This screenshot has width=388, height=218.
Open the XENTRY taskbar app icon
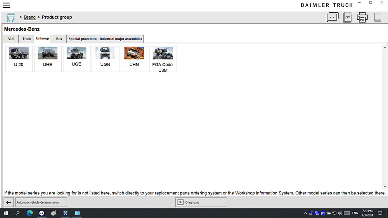(65, 213)
